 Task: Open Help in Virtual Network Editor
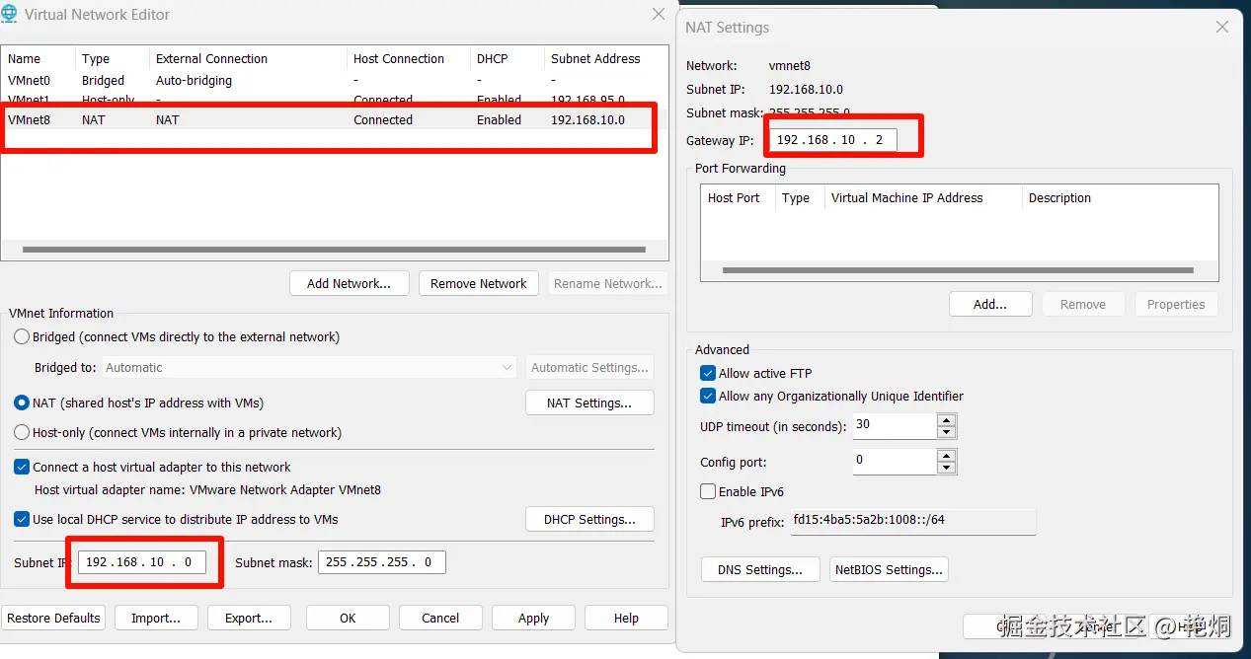coord(626,618)
